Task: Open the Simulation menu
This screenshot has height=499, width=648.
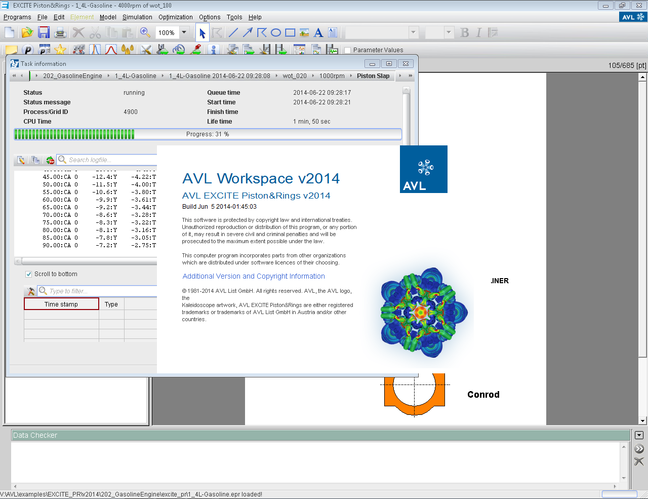Action: tap(137, 17)
